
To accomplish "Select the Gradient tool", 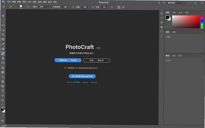I will pyautogui.click(x=3, y=72).
